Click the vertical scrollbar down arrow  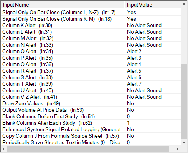(x=184, y=143)
